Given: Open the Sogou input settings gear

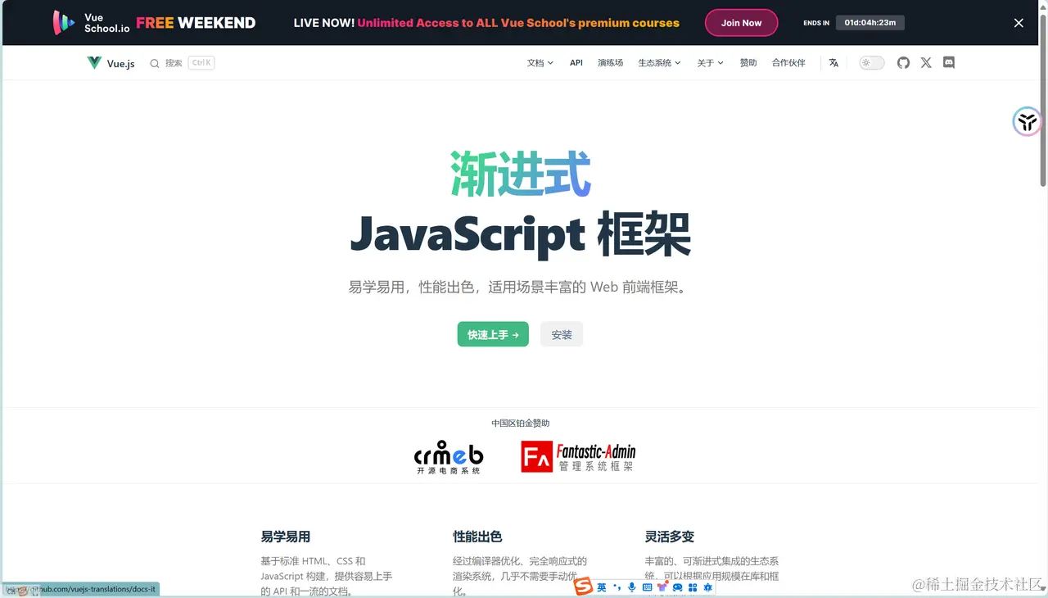Looking at the screenshot, I should [708, 587].
